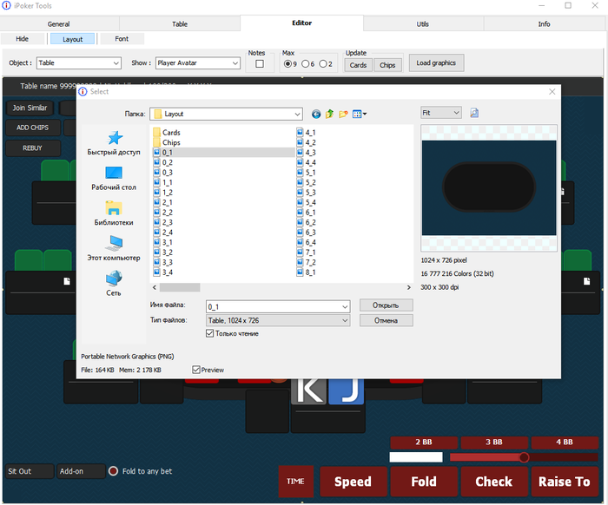Image resolution: width=608 pixels, height=505 pixels.
Task: Click the table image preview thumbnail
Action: pos(489,187)
